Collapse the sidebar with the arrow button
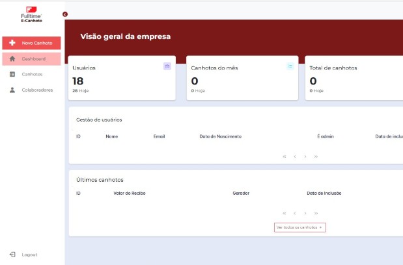This screenshot has width=403, height=265. [65, 14]
